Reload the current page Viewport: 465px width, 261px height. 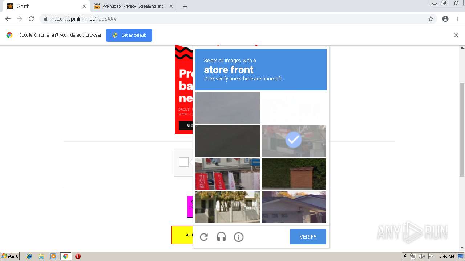(31, 19)
